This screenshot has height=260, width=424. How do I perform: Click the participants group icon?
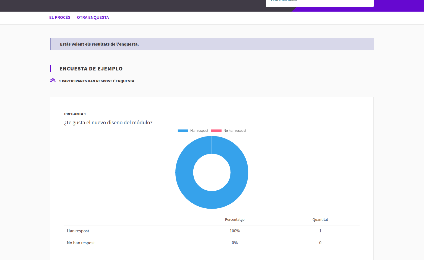point(53,80)
